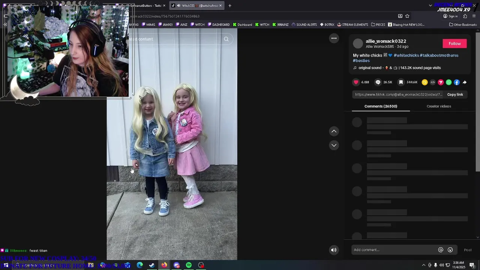
Task: Open comments via the speech bubble icon
Action: 378,82
